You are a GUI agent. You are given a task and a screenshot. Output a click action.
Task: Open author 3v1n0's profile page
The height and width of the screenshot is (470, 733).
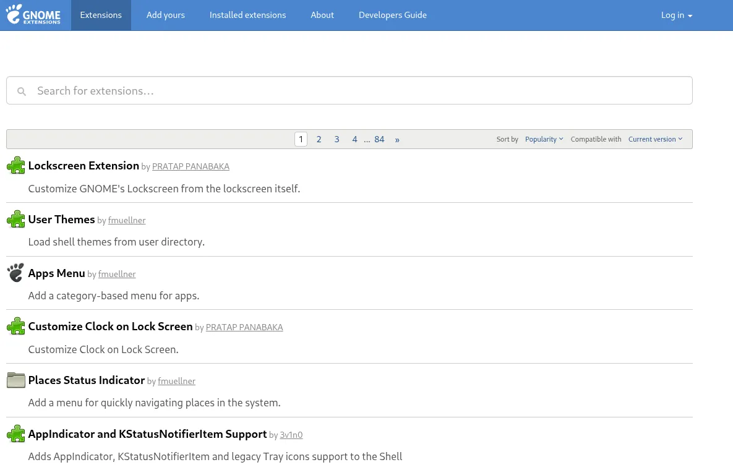point(291,435)
